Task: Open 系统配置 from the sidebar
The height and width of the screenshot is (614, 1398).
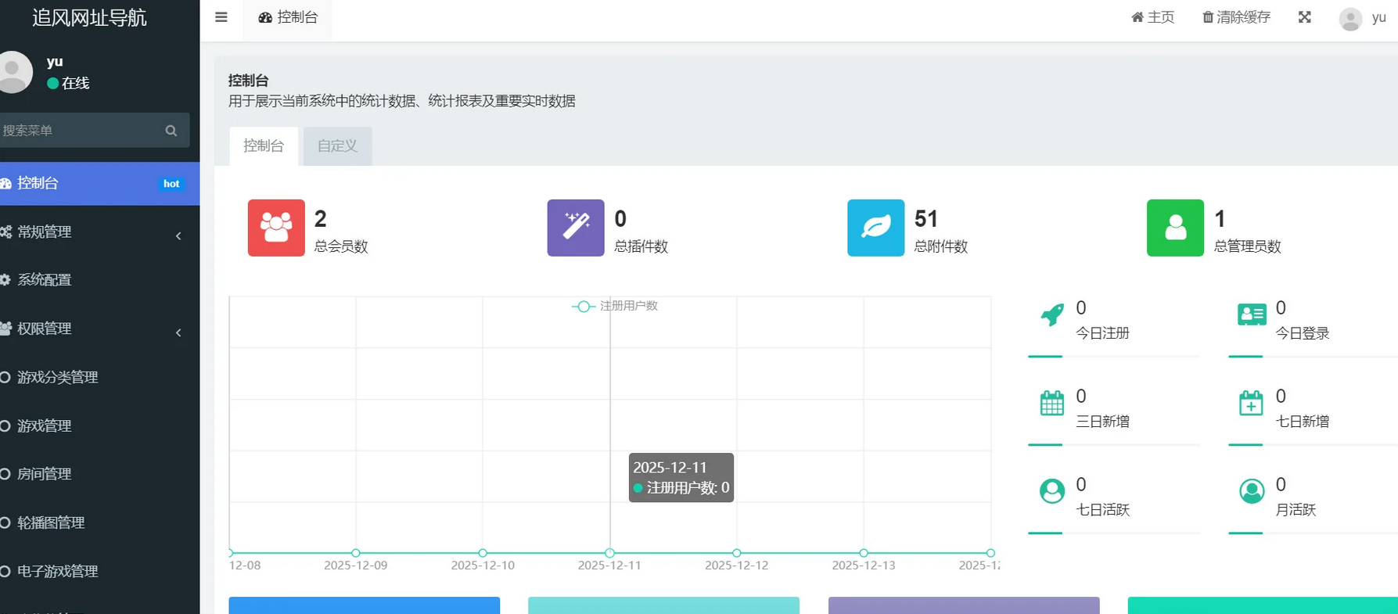Action: coord(45,280)
